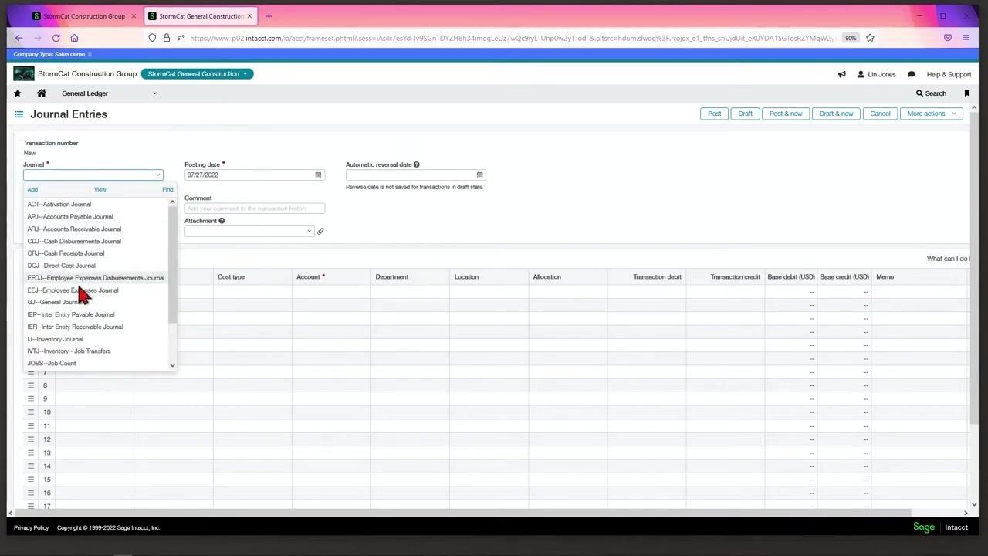
Task: Open the Firefox hamburger menu
Action: click(966, 38)
